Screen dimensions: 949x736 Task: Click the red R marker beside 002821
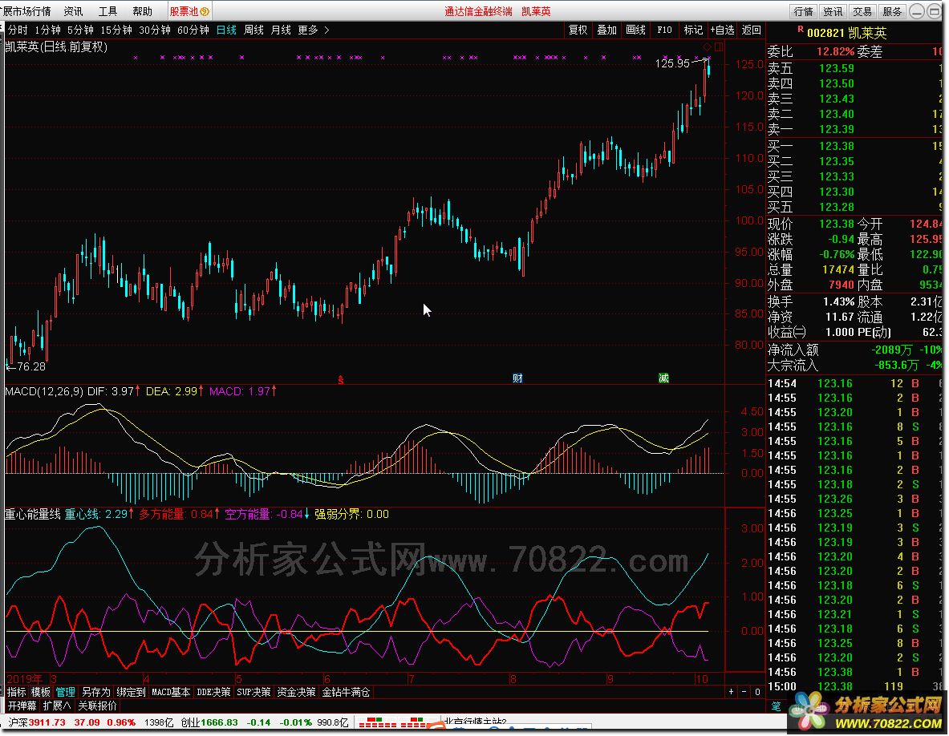tap(801, 29)
